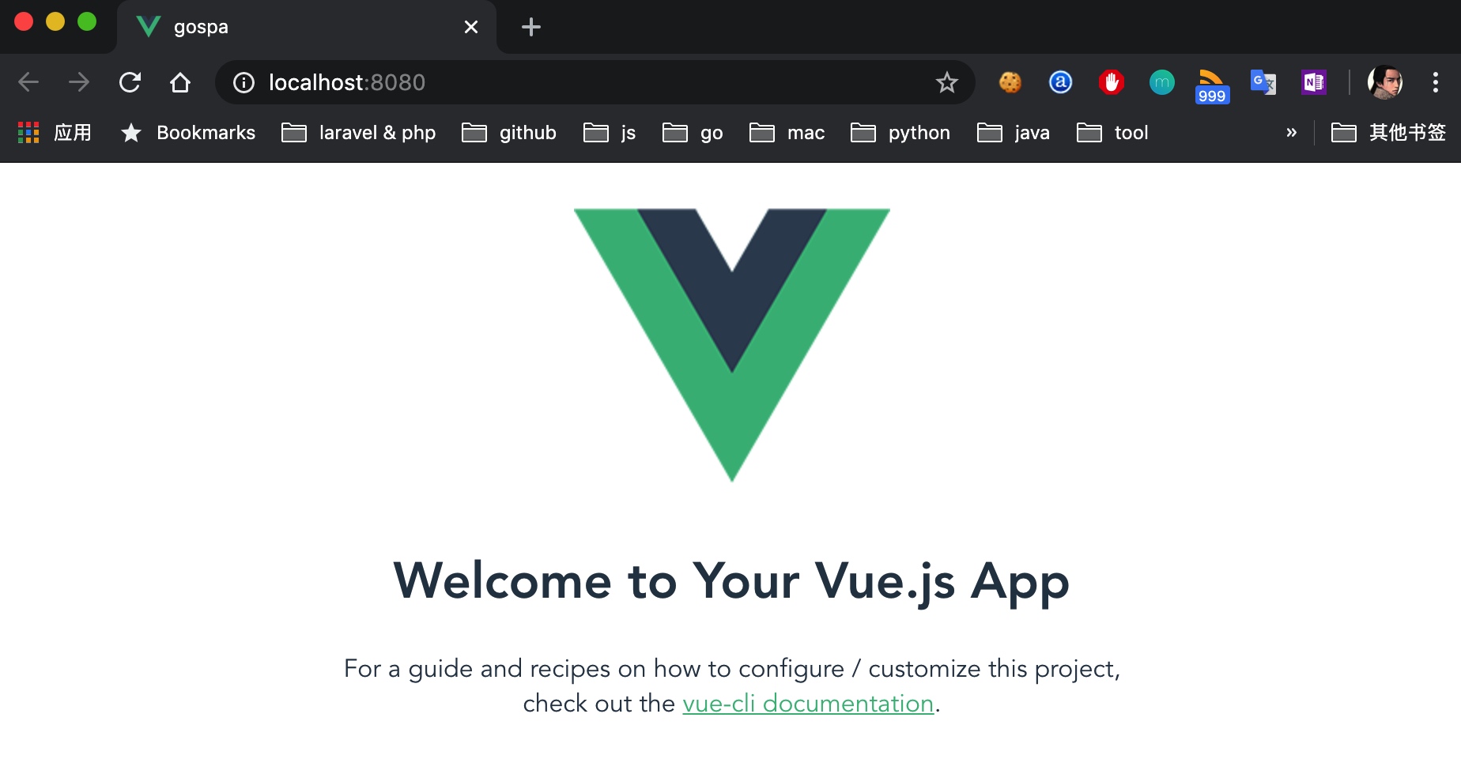This screenshot has width=1461, height=778.
Task: Click the 'For a guide and recipes' paragraph text
Action: [x=732, y=685]
